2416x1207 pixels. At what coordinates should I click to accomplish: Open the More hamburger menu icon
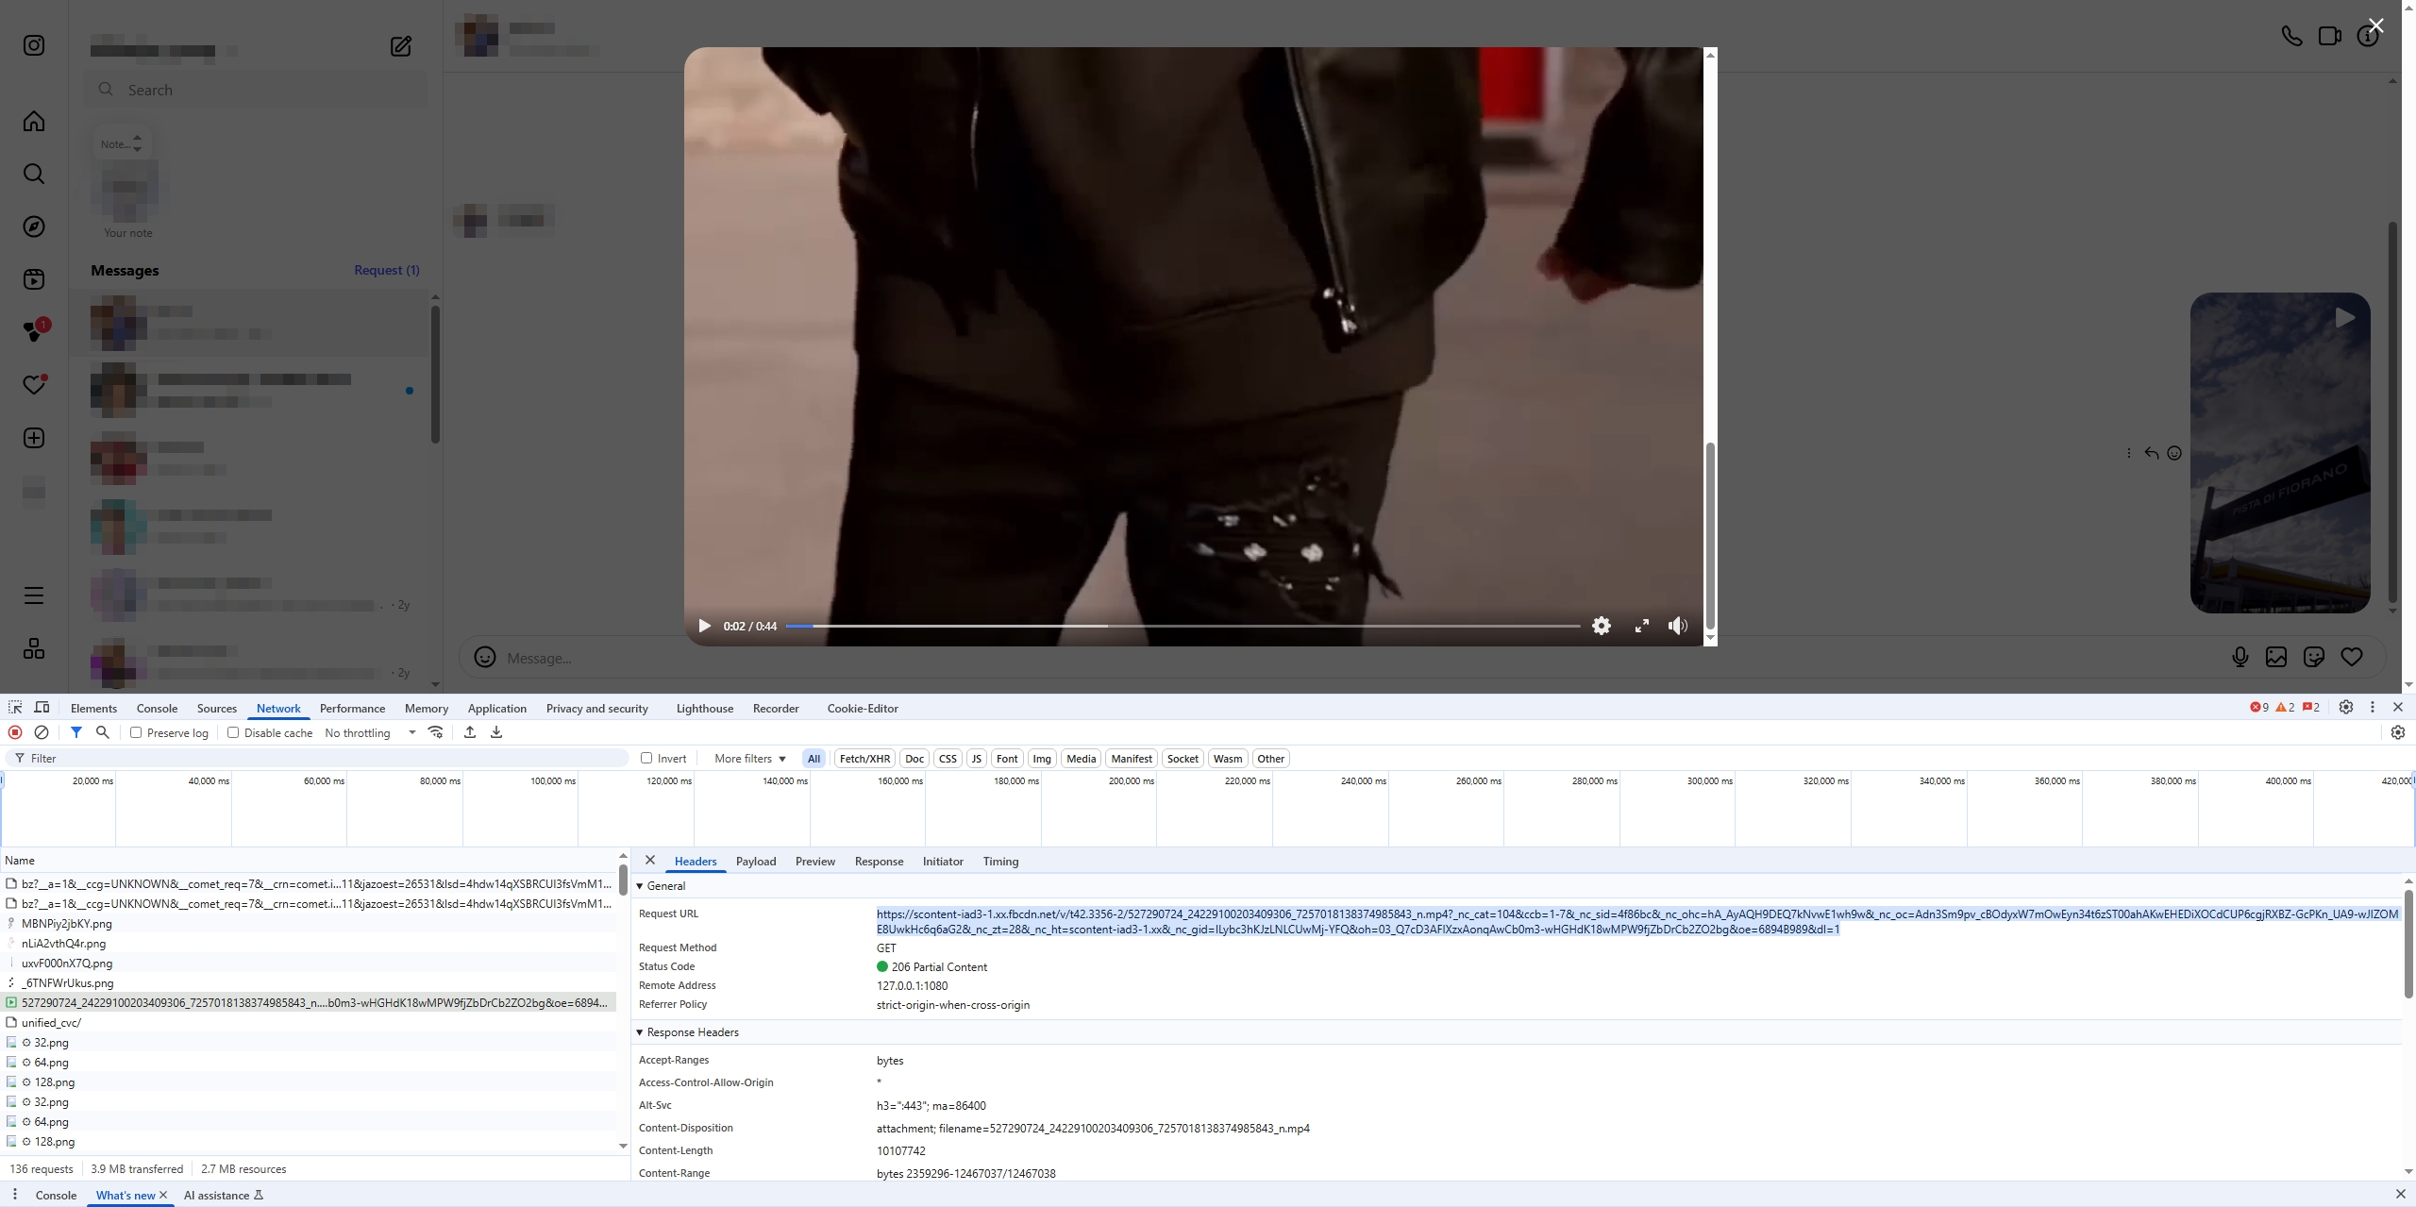(34, 595)
